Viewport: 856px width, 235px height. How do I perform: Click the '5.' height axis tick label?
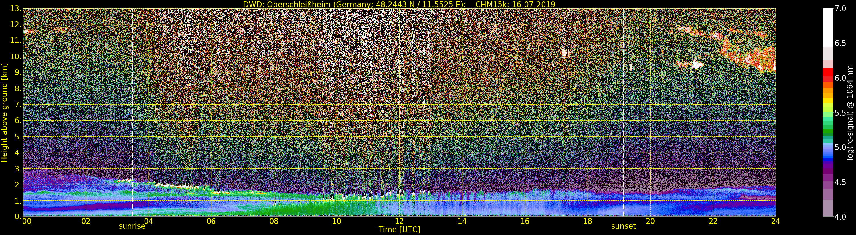pos(17,137)
